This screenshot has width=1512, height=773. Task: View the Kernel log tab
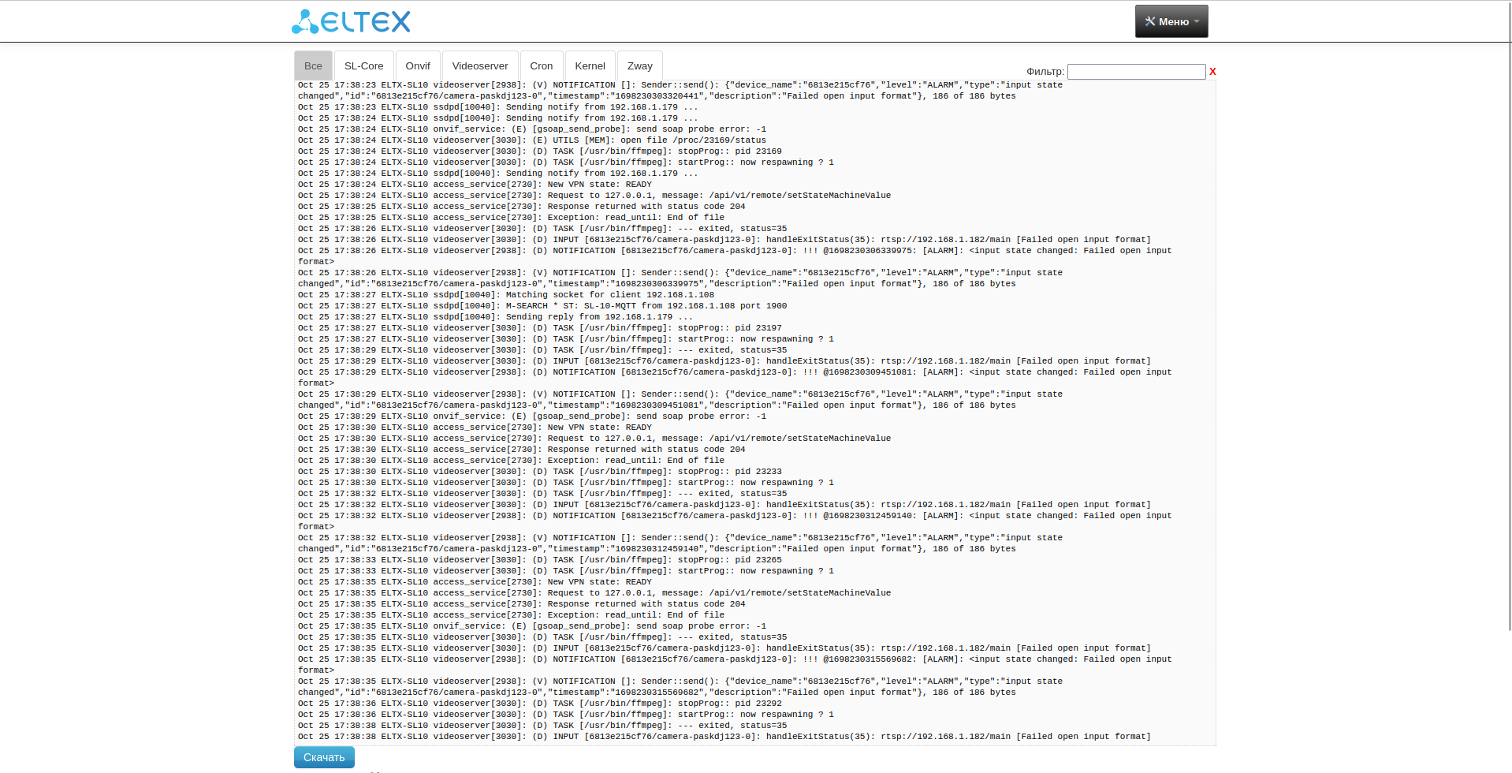click(590, 66)
